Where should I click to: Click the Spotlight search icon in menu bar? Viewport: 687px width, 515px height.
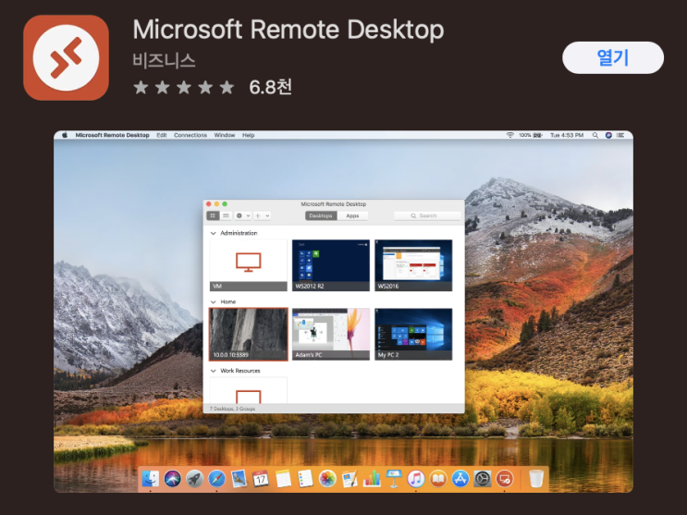coord(595,135)
